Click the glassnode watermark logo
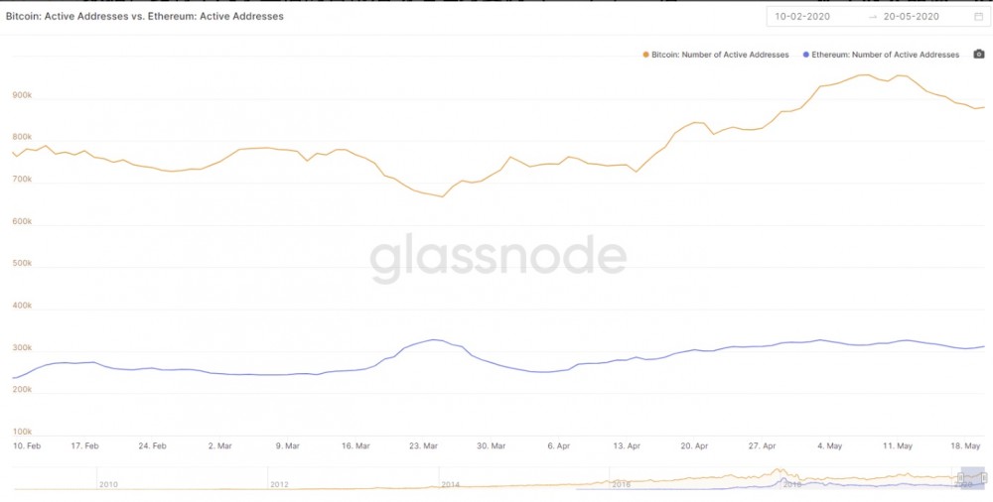 tap(498, 257)
